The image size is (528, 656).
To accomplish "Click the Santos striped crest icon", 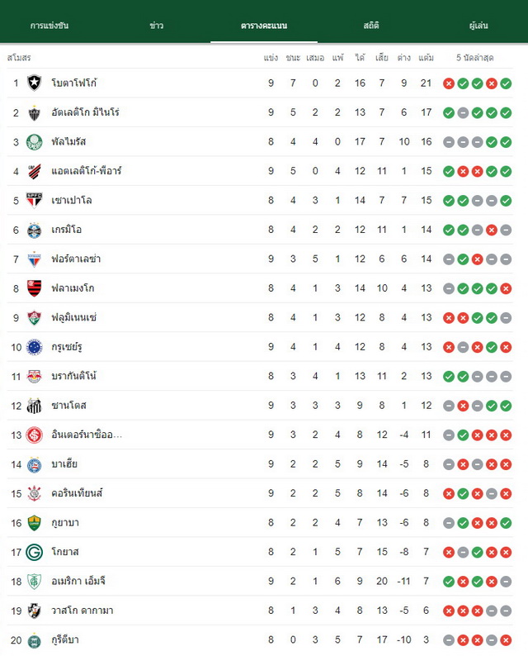I will pyautogui.click(x=35, y=406).
